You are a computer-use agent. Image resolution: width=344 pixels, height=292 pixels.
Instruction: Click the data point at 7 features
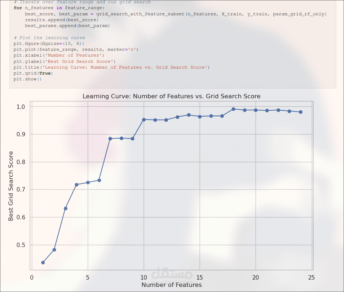(110, 139)
